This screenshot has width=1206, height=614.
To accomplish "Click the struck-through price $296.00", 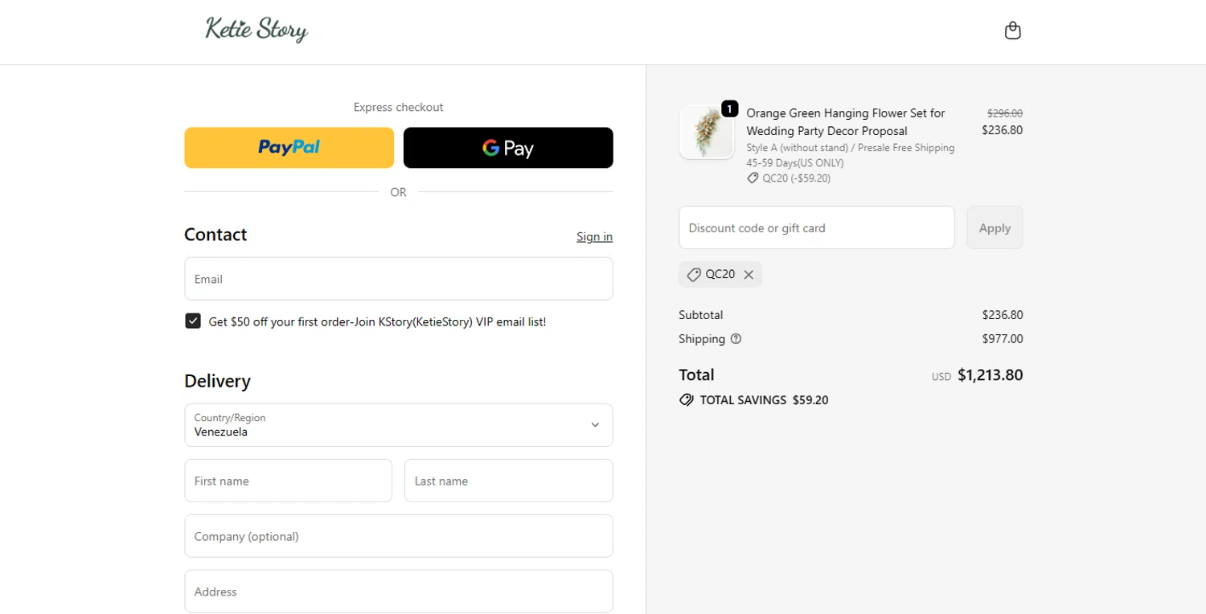I will tap(1005, 113).
